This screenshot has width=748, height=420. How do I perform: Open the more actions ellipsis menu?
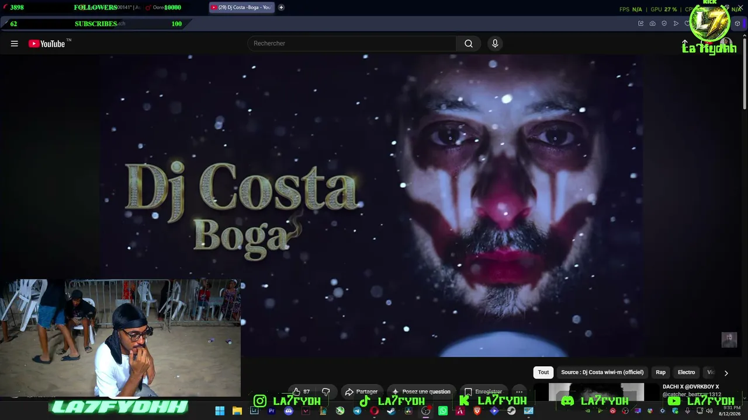point(519,391)
